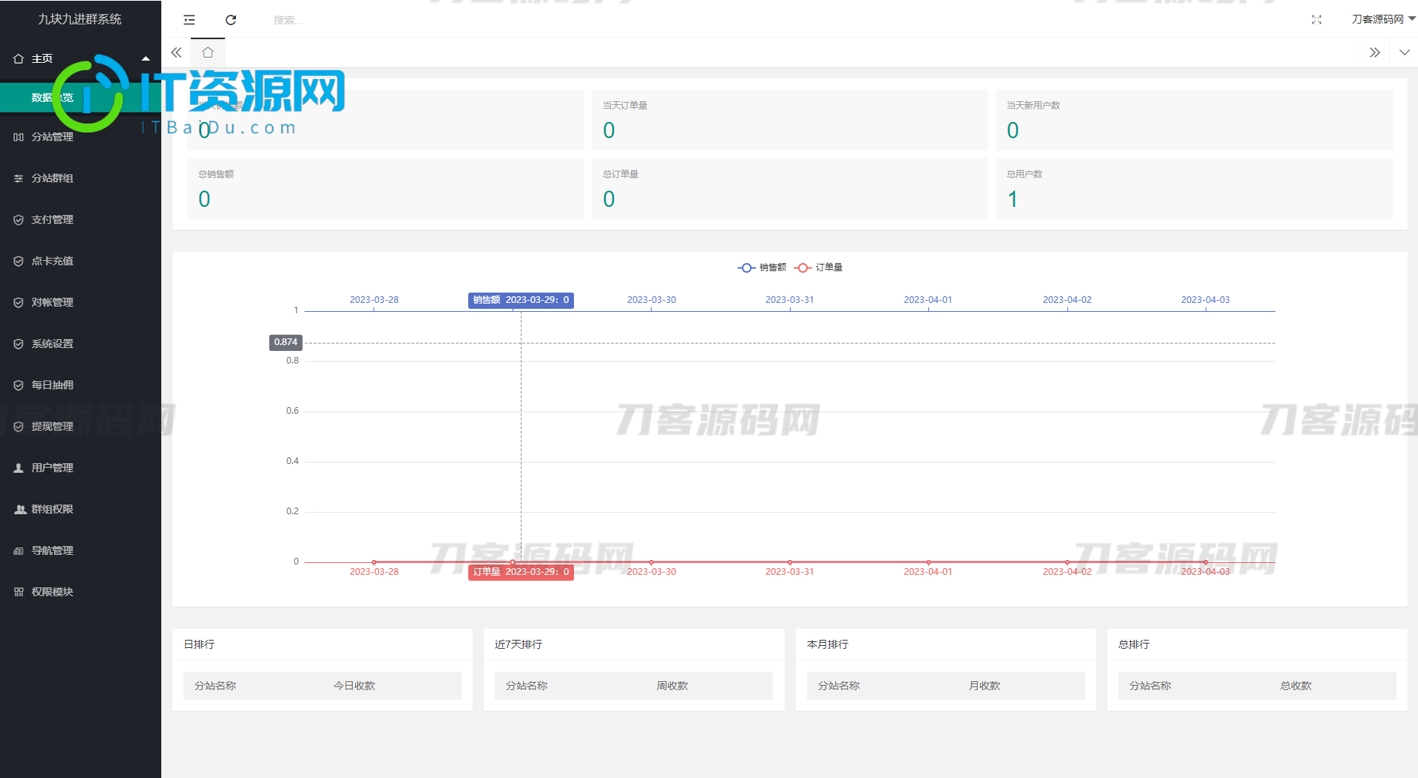Click the 今日收款 column header

click(354, 686)
